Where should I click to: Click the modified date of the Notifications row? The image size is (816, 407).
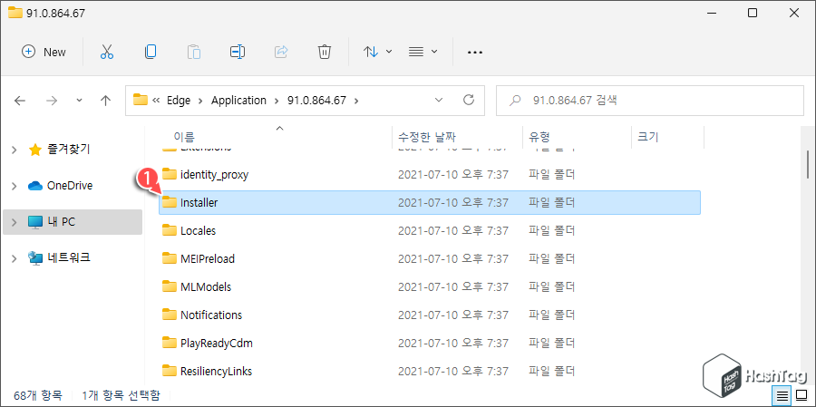(453, 315)
